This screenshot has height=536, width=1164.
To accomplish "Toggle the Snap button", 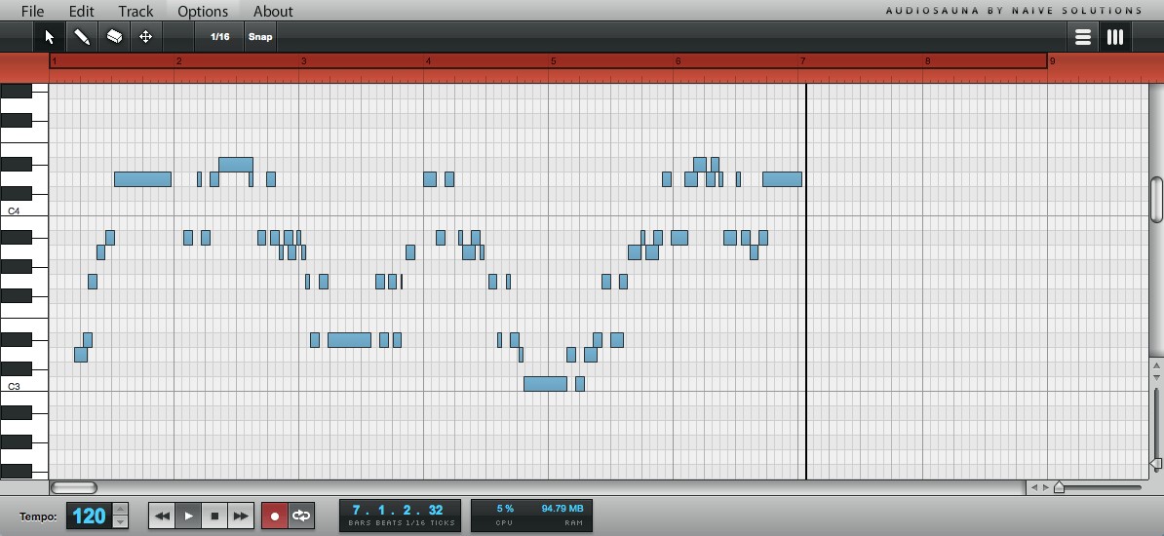I will 260,37.
